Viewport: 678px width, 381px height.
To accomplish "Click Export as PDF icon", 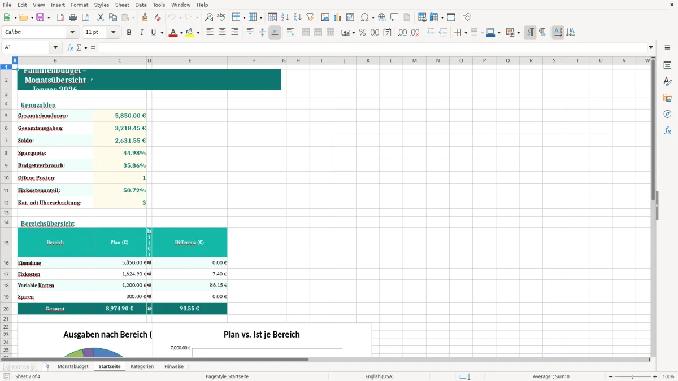I will click(x=60, y=17).
